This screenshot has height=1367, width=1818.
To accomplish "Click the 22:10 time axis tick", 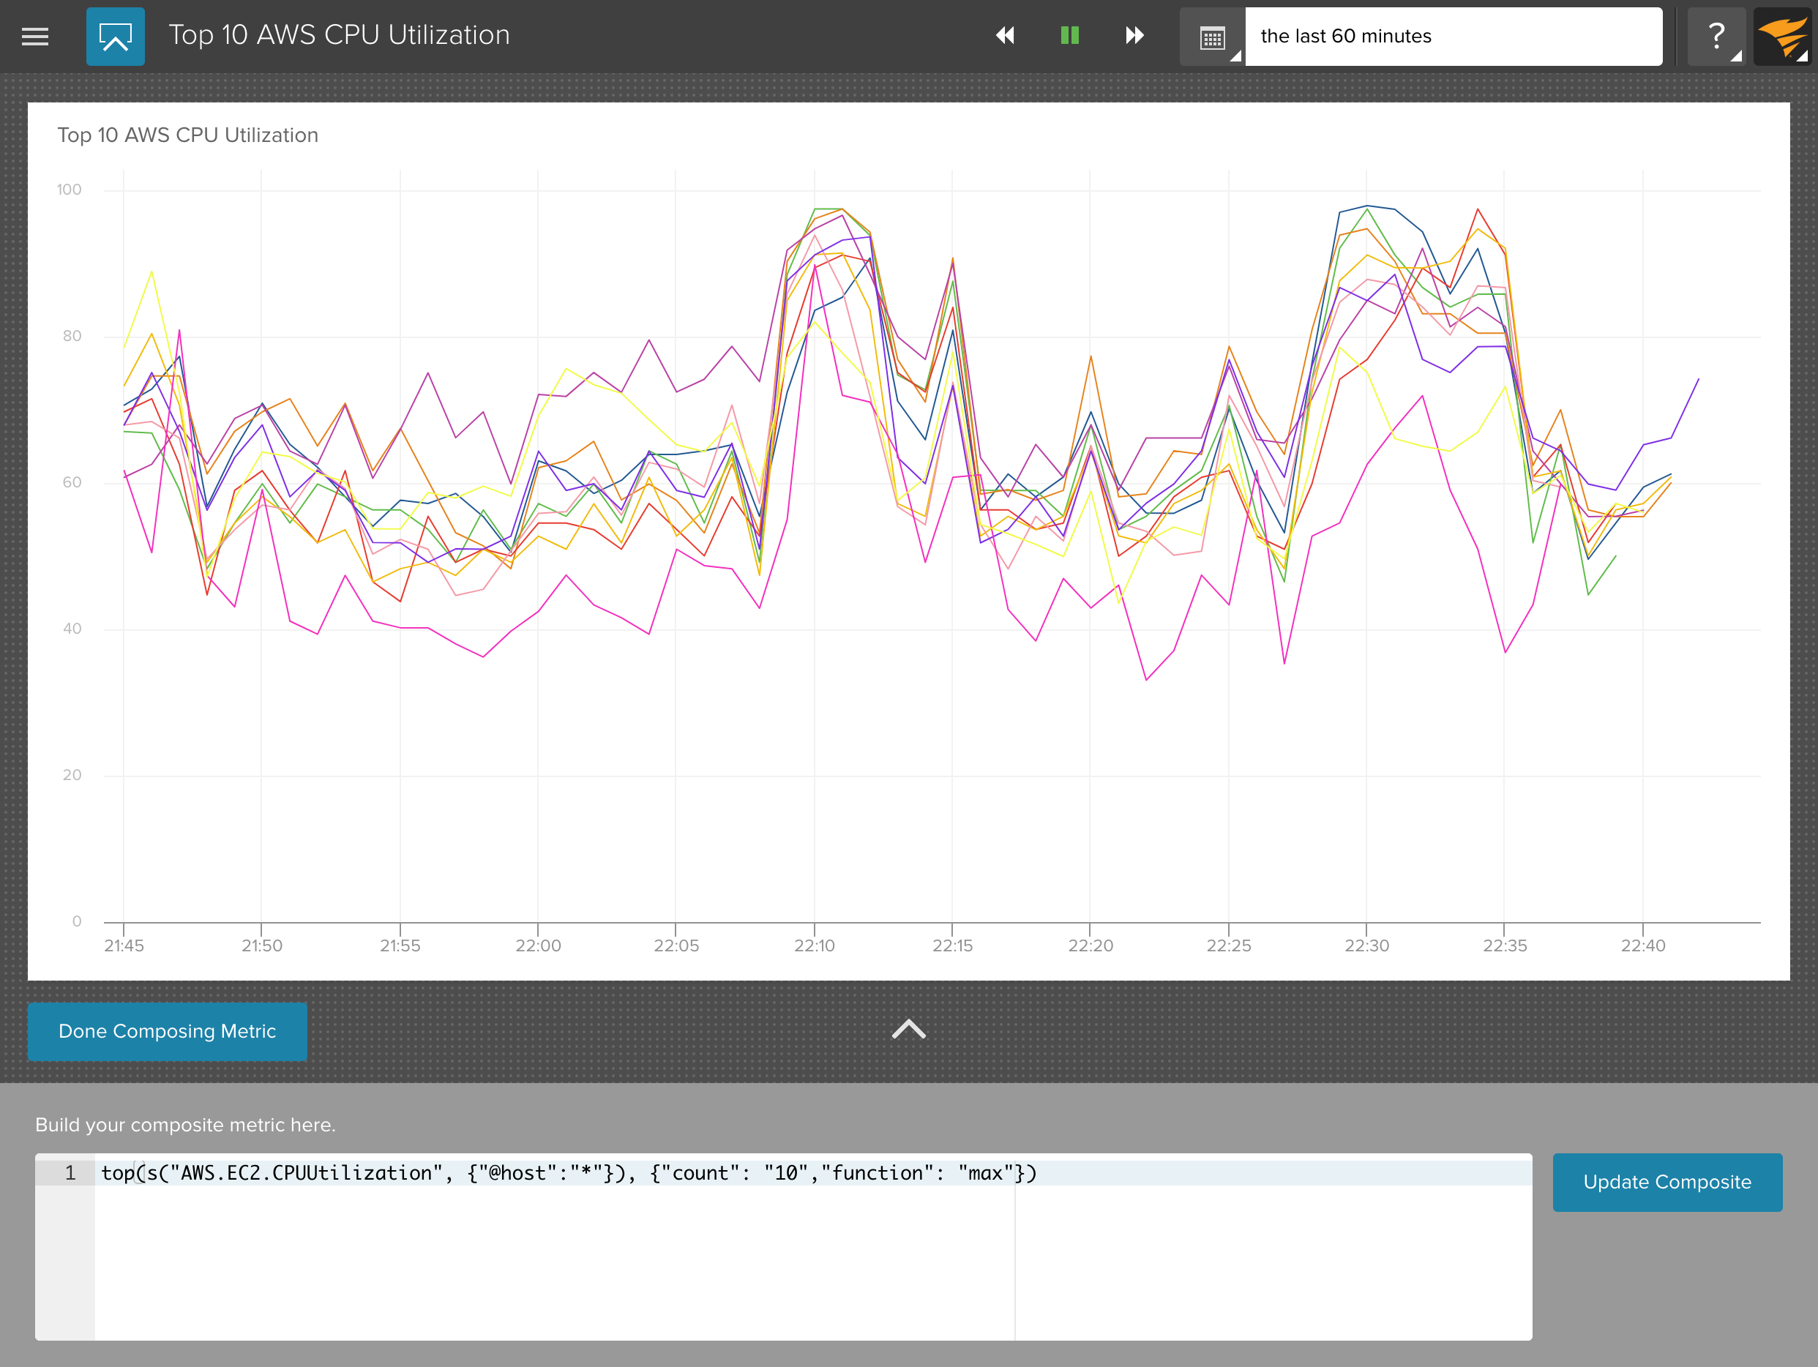I will pos(814,945).
